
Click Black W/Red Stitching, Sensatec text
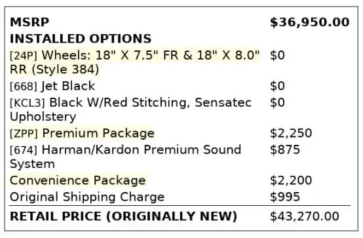tap(151, 103)
